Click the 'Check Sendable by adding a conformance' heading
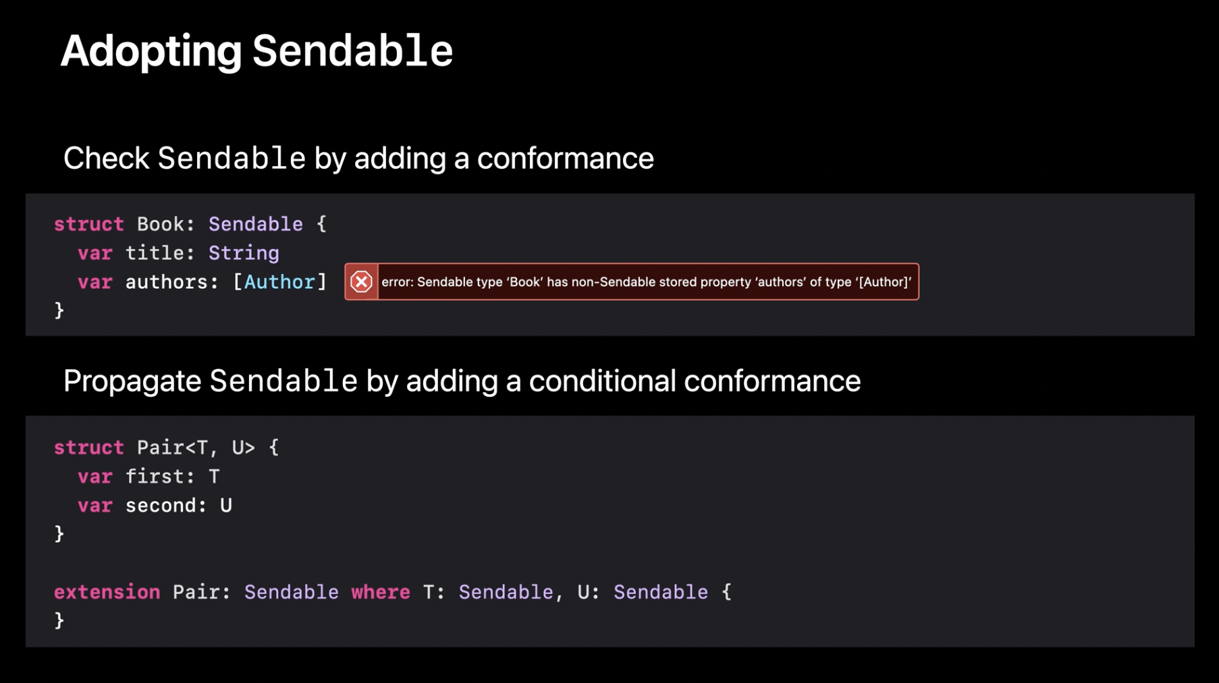 tap(358, 158)
